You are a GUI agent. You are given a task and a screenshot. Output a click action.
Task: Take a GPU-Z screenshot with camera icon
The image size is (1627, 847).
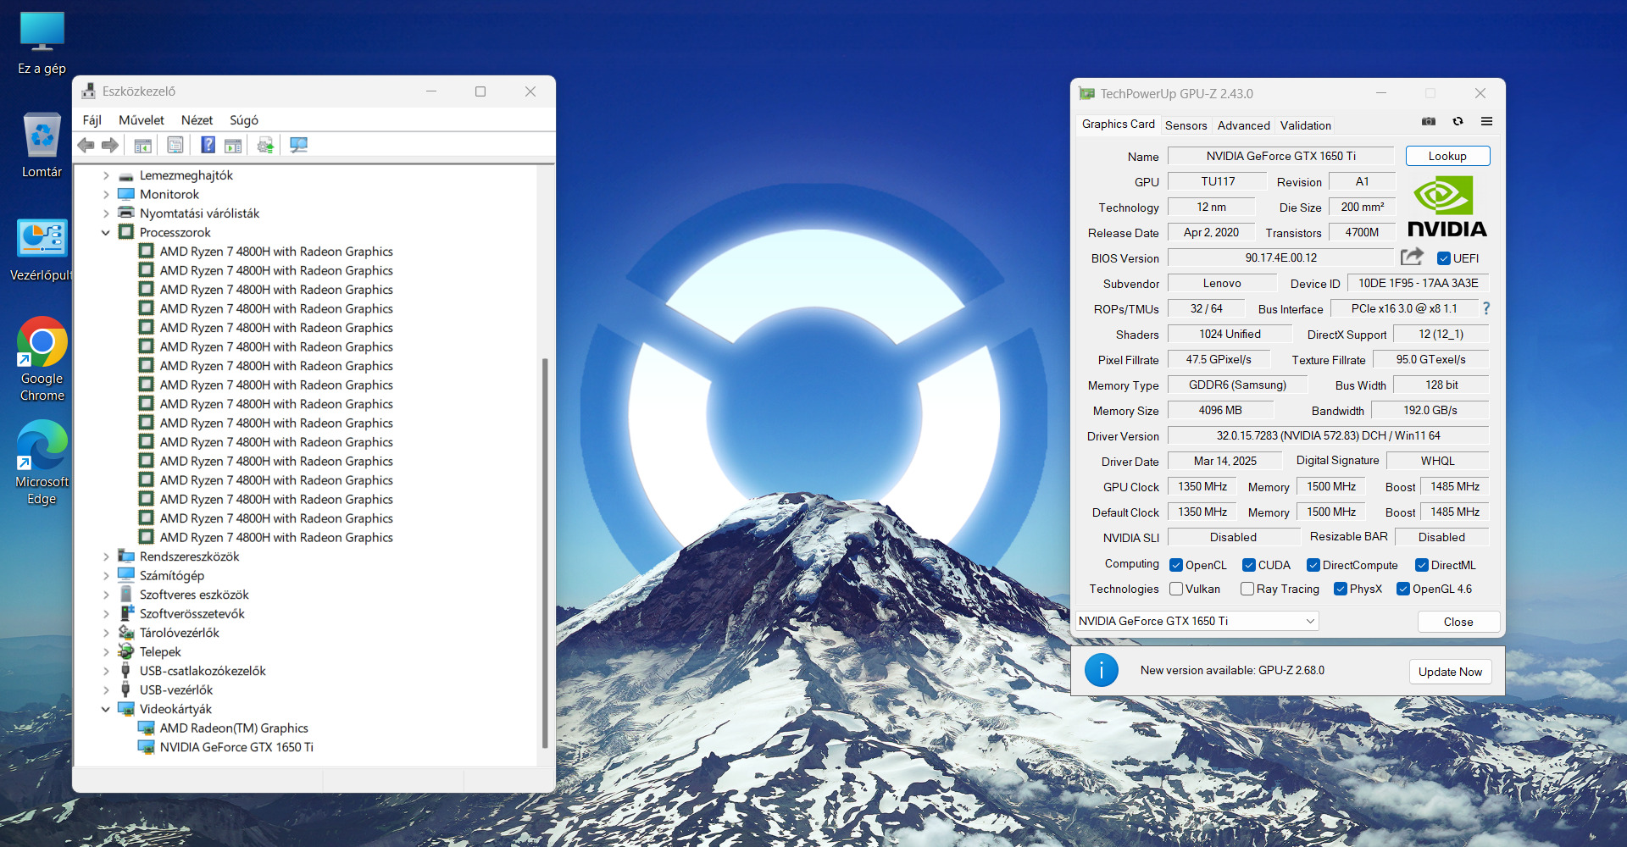click(1429, 121)
